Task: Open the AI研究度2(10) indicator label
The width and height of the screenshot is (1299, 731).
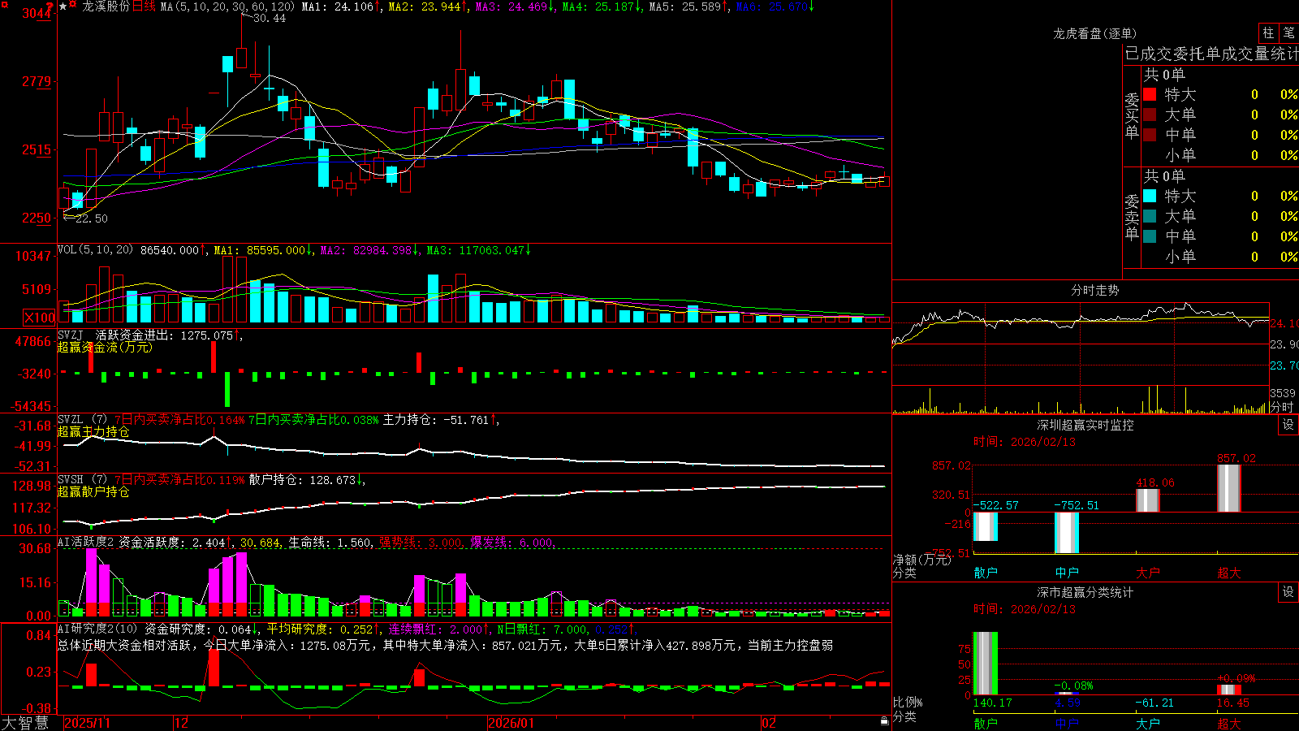Action: pyautogui.click(x=98, y=629)
